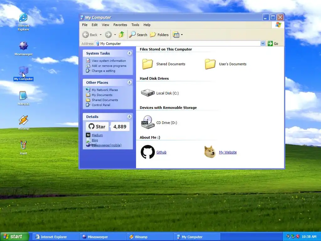Click the Views toolbar icon
Image resolution: width=321 pixels, height=241 pixels.
[176, 35]
